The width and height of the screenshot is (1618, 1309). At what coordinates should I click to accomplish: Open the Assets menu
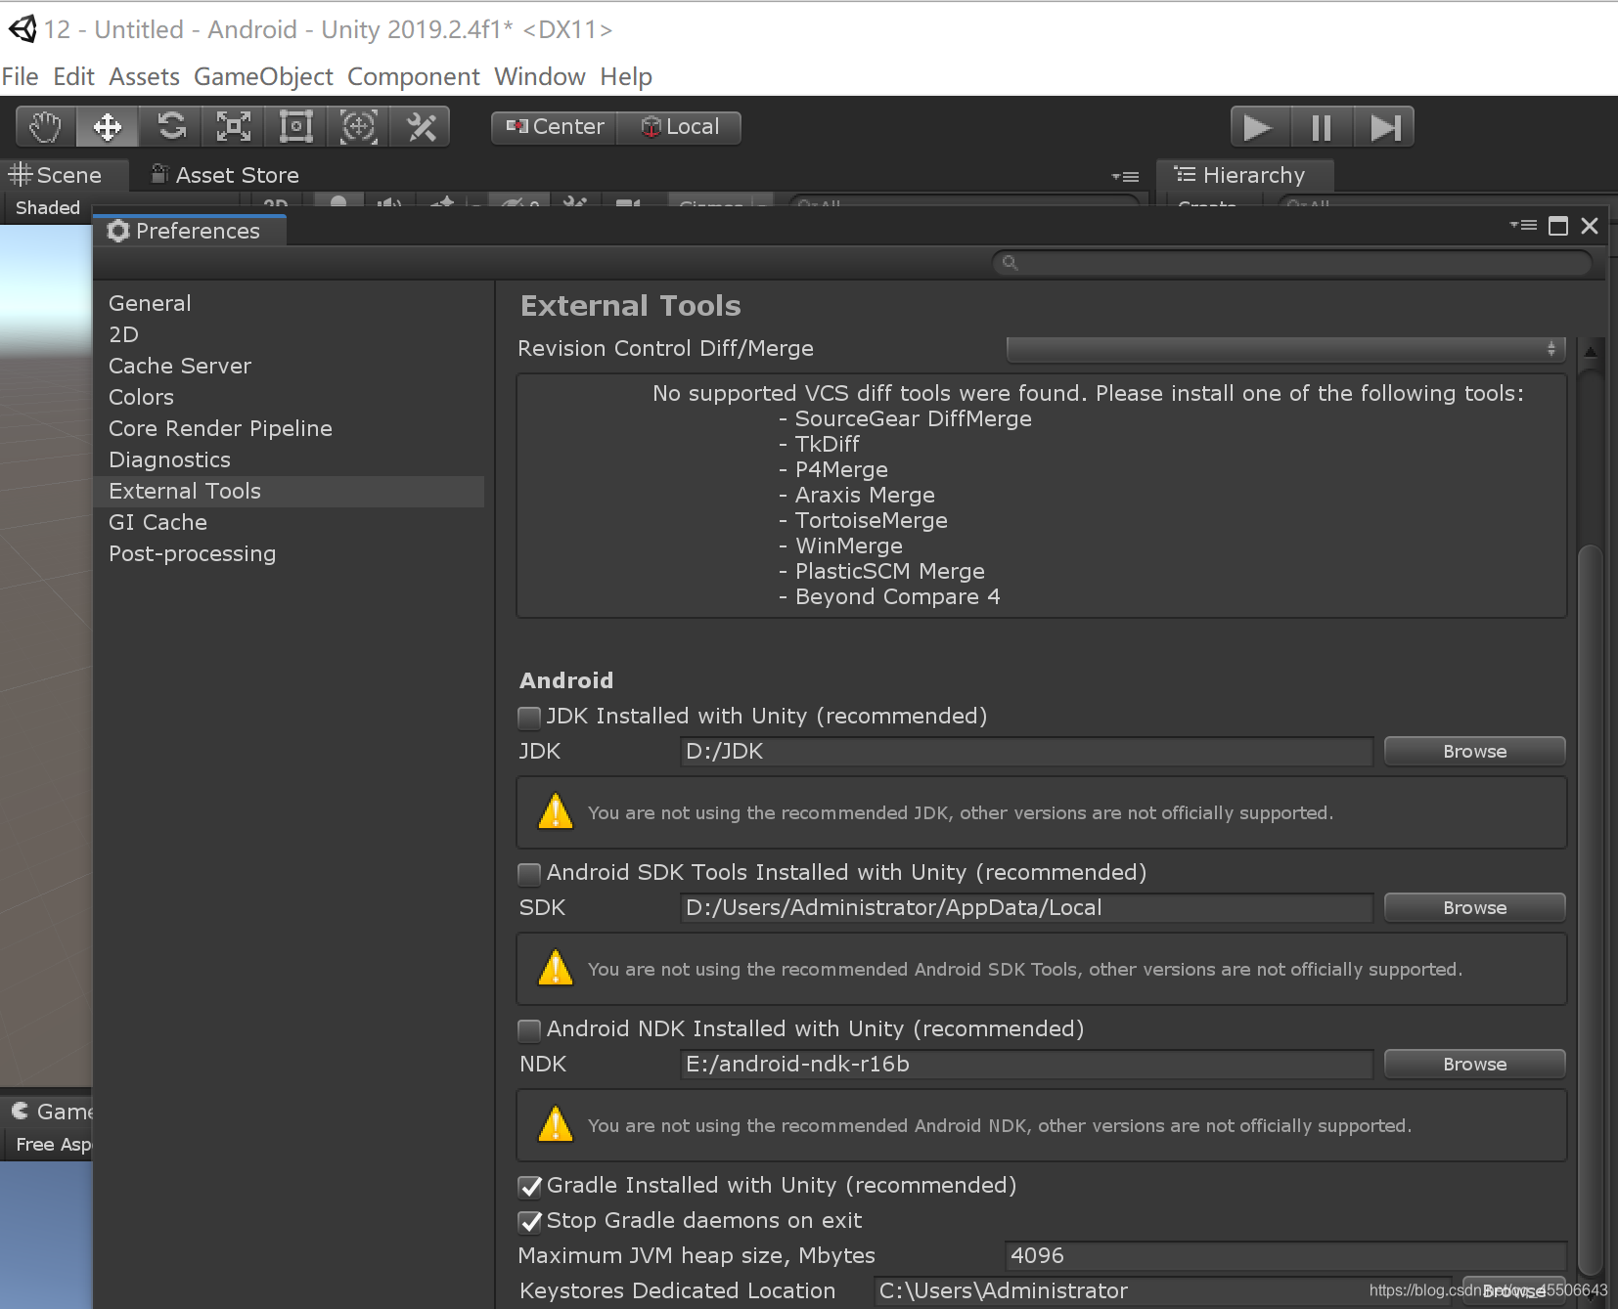(x=144, y=76)
